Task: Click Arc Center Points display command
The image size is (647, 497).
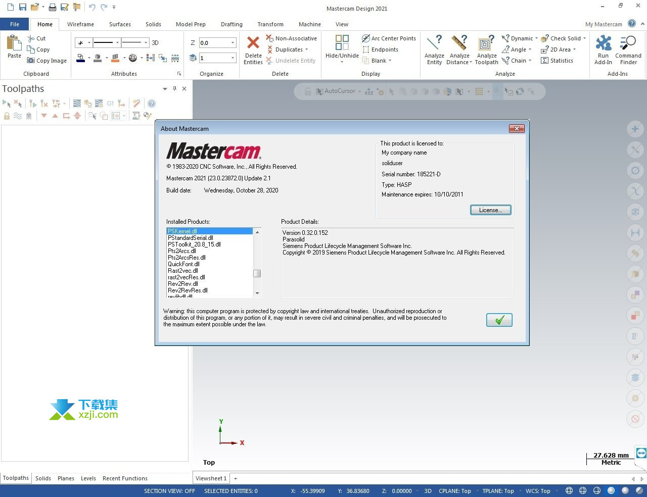Action: (389, 38)
